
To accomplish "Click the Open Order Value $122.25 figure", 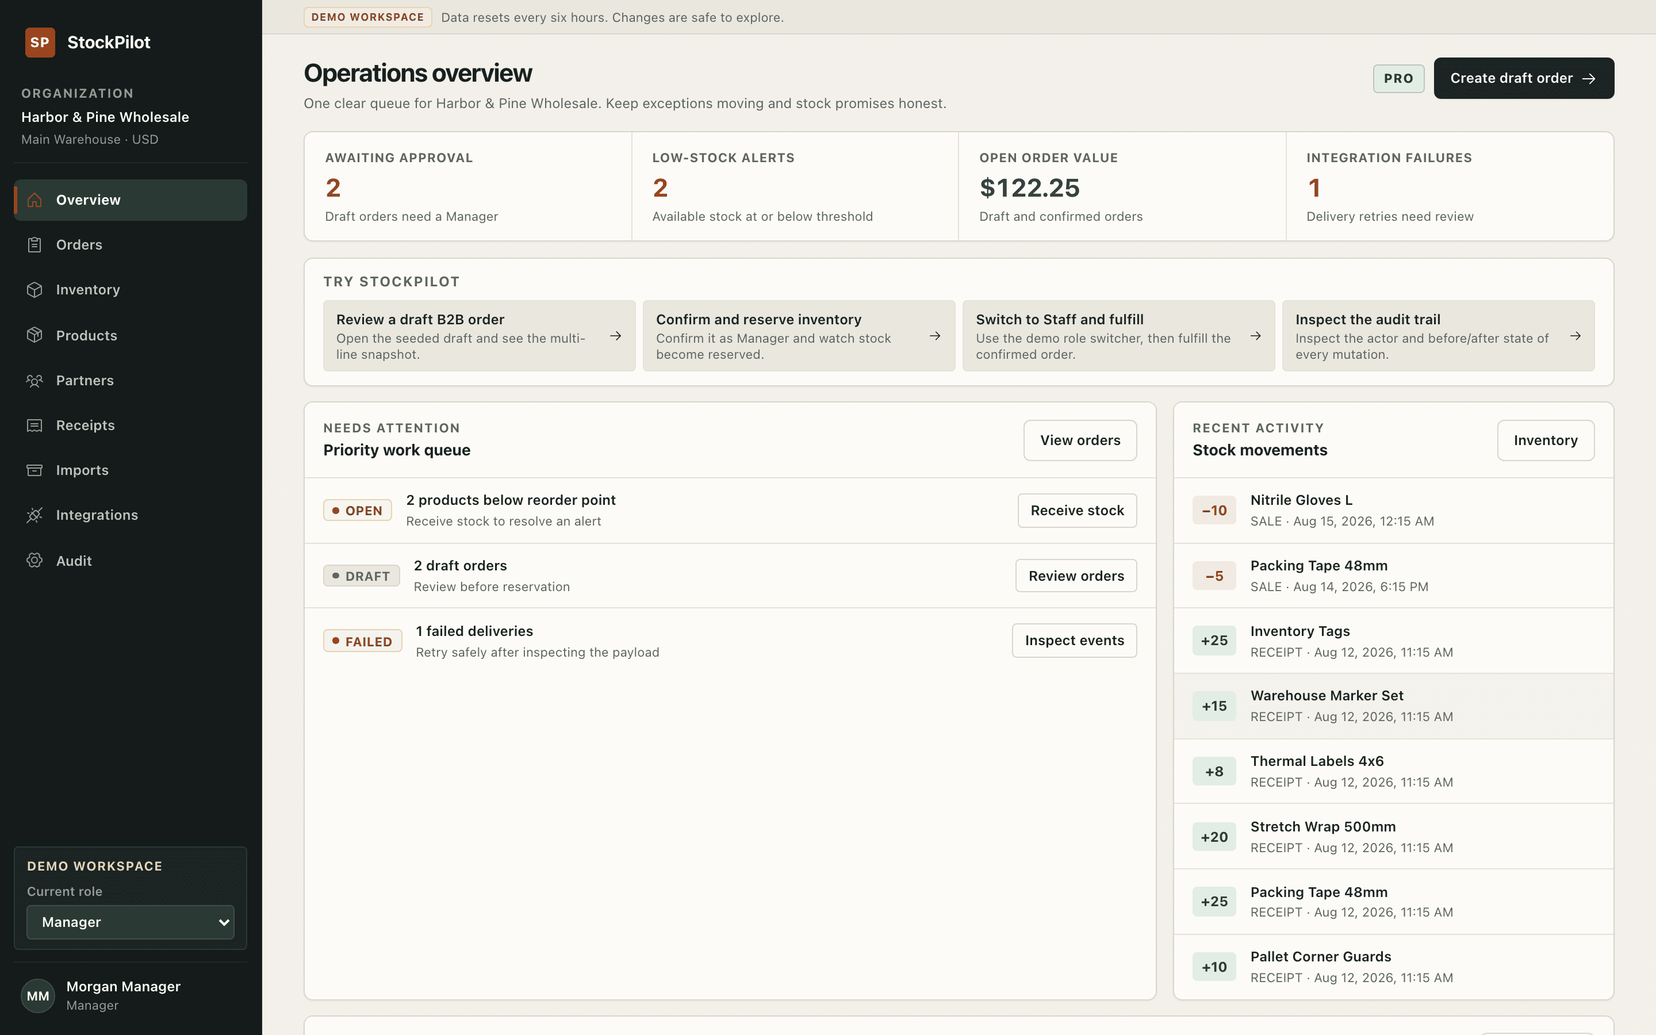I will click(1029, 187).
